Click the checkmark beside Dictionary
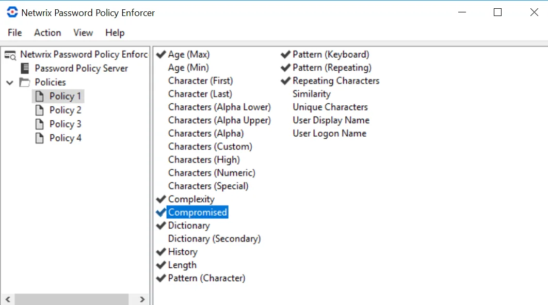 point(161,226)
